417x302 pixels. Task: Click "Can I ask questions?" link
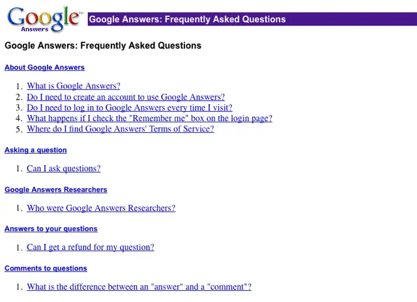[x=63, y=169]
